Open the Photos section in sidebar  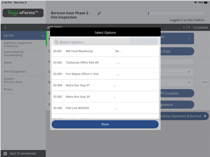(x=23, y=89)
